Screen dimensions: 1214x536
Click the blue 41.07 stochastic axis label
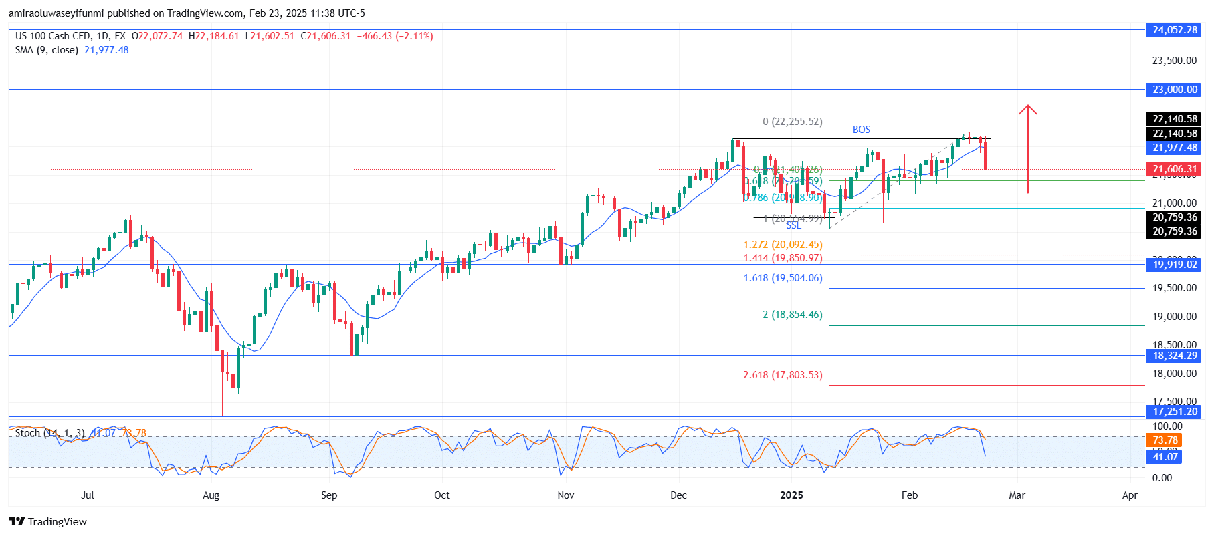(1165, 457)
